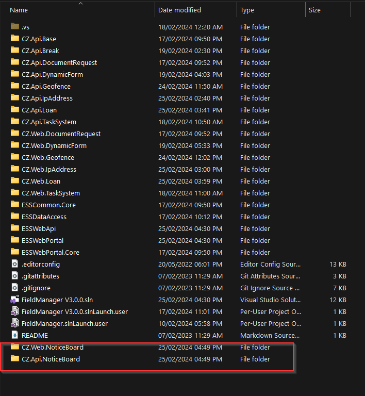Viewport: 365px width, 396px height.
Task: Click the .gitignore file icon
Action: coord(15,288)
